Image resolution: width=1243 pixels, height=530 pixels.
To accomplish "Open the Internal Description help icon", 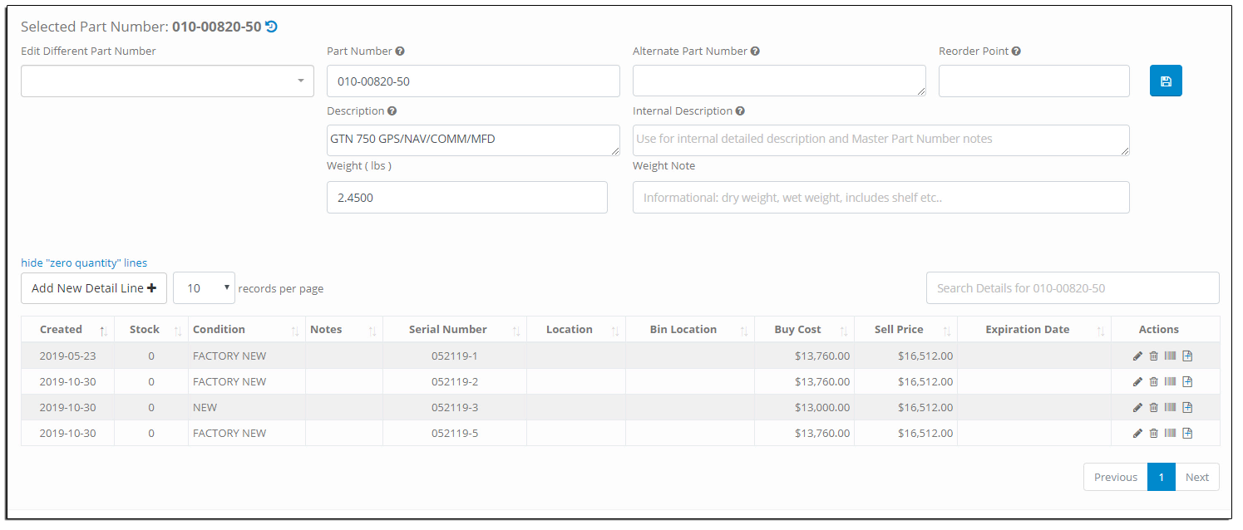I will point(740,111).
